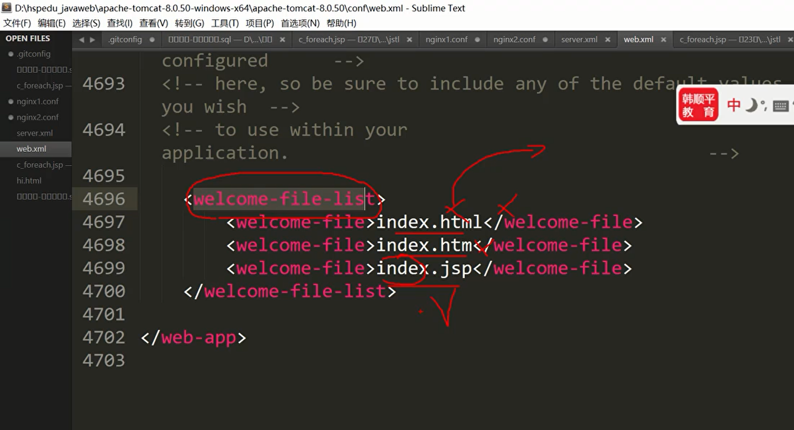The width and height of the screenshot is (794, 430).
Task: Open the 项目(P) menu
Action: pos(259,23)
